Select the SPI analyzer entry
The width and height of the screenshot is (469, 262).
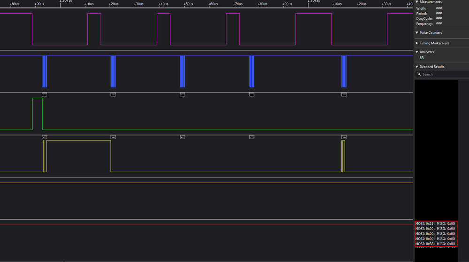pos(422,58)
